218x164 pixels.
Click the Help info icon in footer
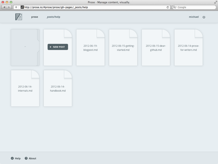pyautogui.click(x=12, y=158)
